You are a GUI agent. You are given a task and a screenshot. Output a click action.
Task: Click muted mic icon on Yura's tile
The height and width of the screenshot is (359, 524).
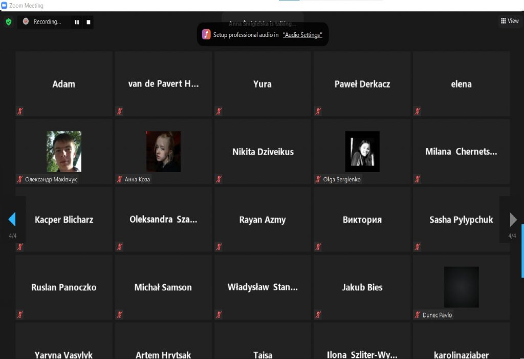[x=219, y=111]
